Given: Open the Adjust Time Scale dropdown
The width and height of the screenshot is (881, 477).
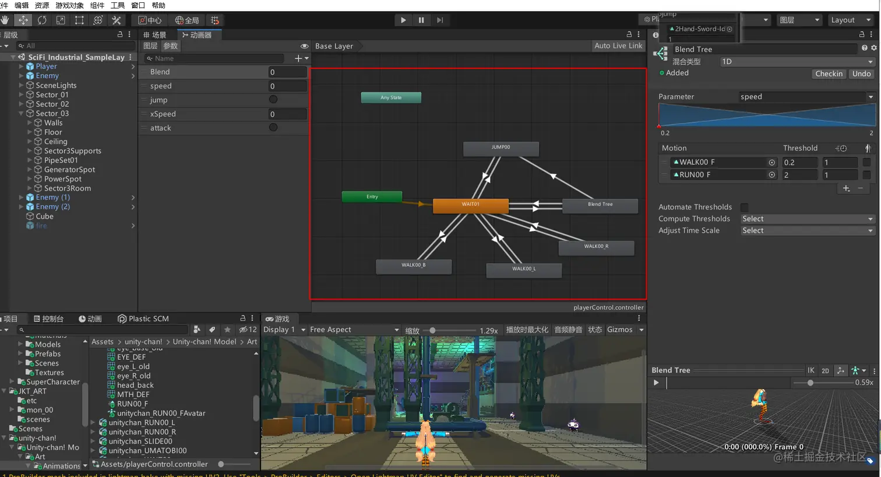Looking at the screenshot, I should pos(808,230).
